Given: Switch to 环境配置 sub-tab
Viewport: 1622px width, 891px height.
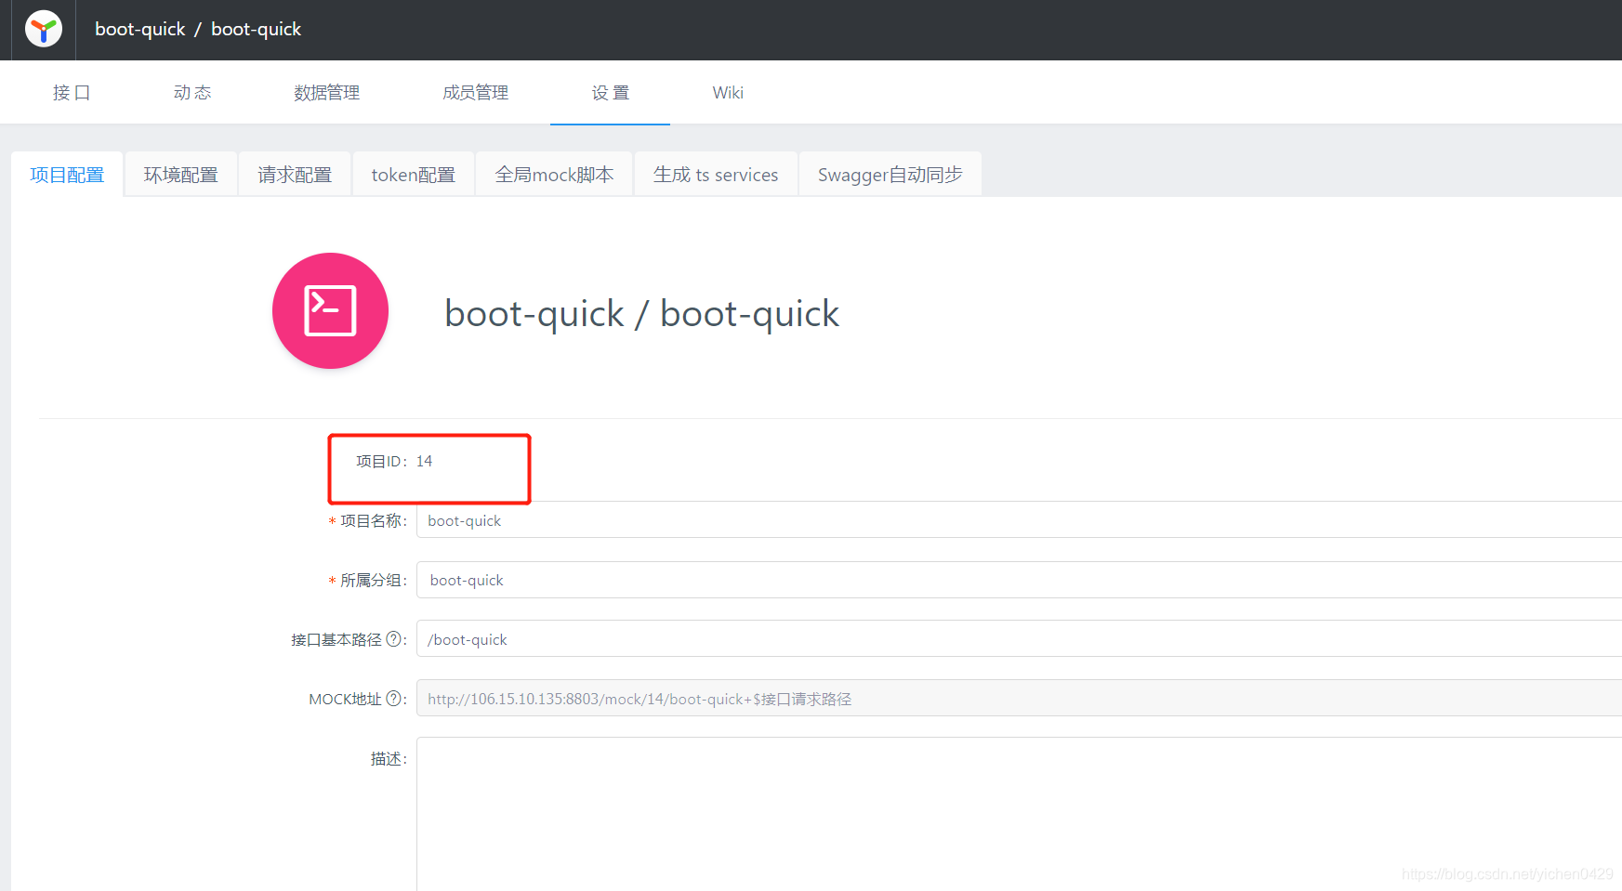Looking at the screenshot, I should 181,175.
